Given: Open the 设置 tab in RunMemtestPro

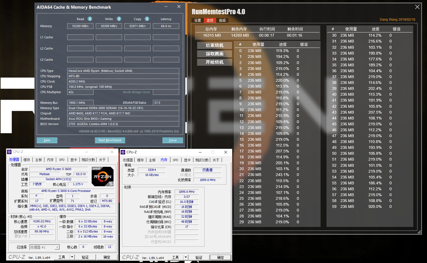Looking at the screenshot, I should coord(197,20).
